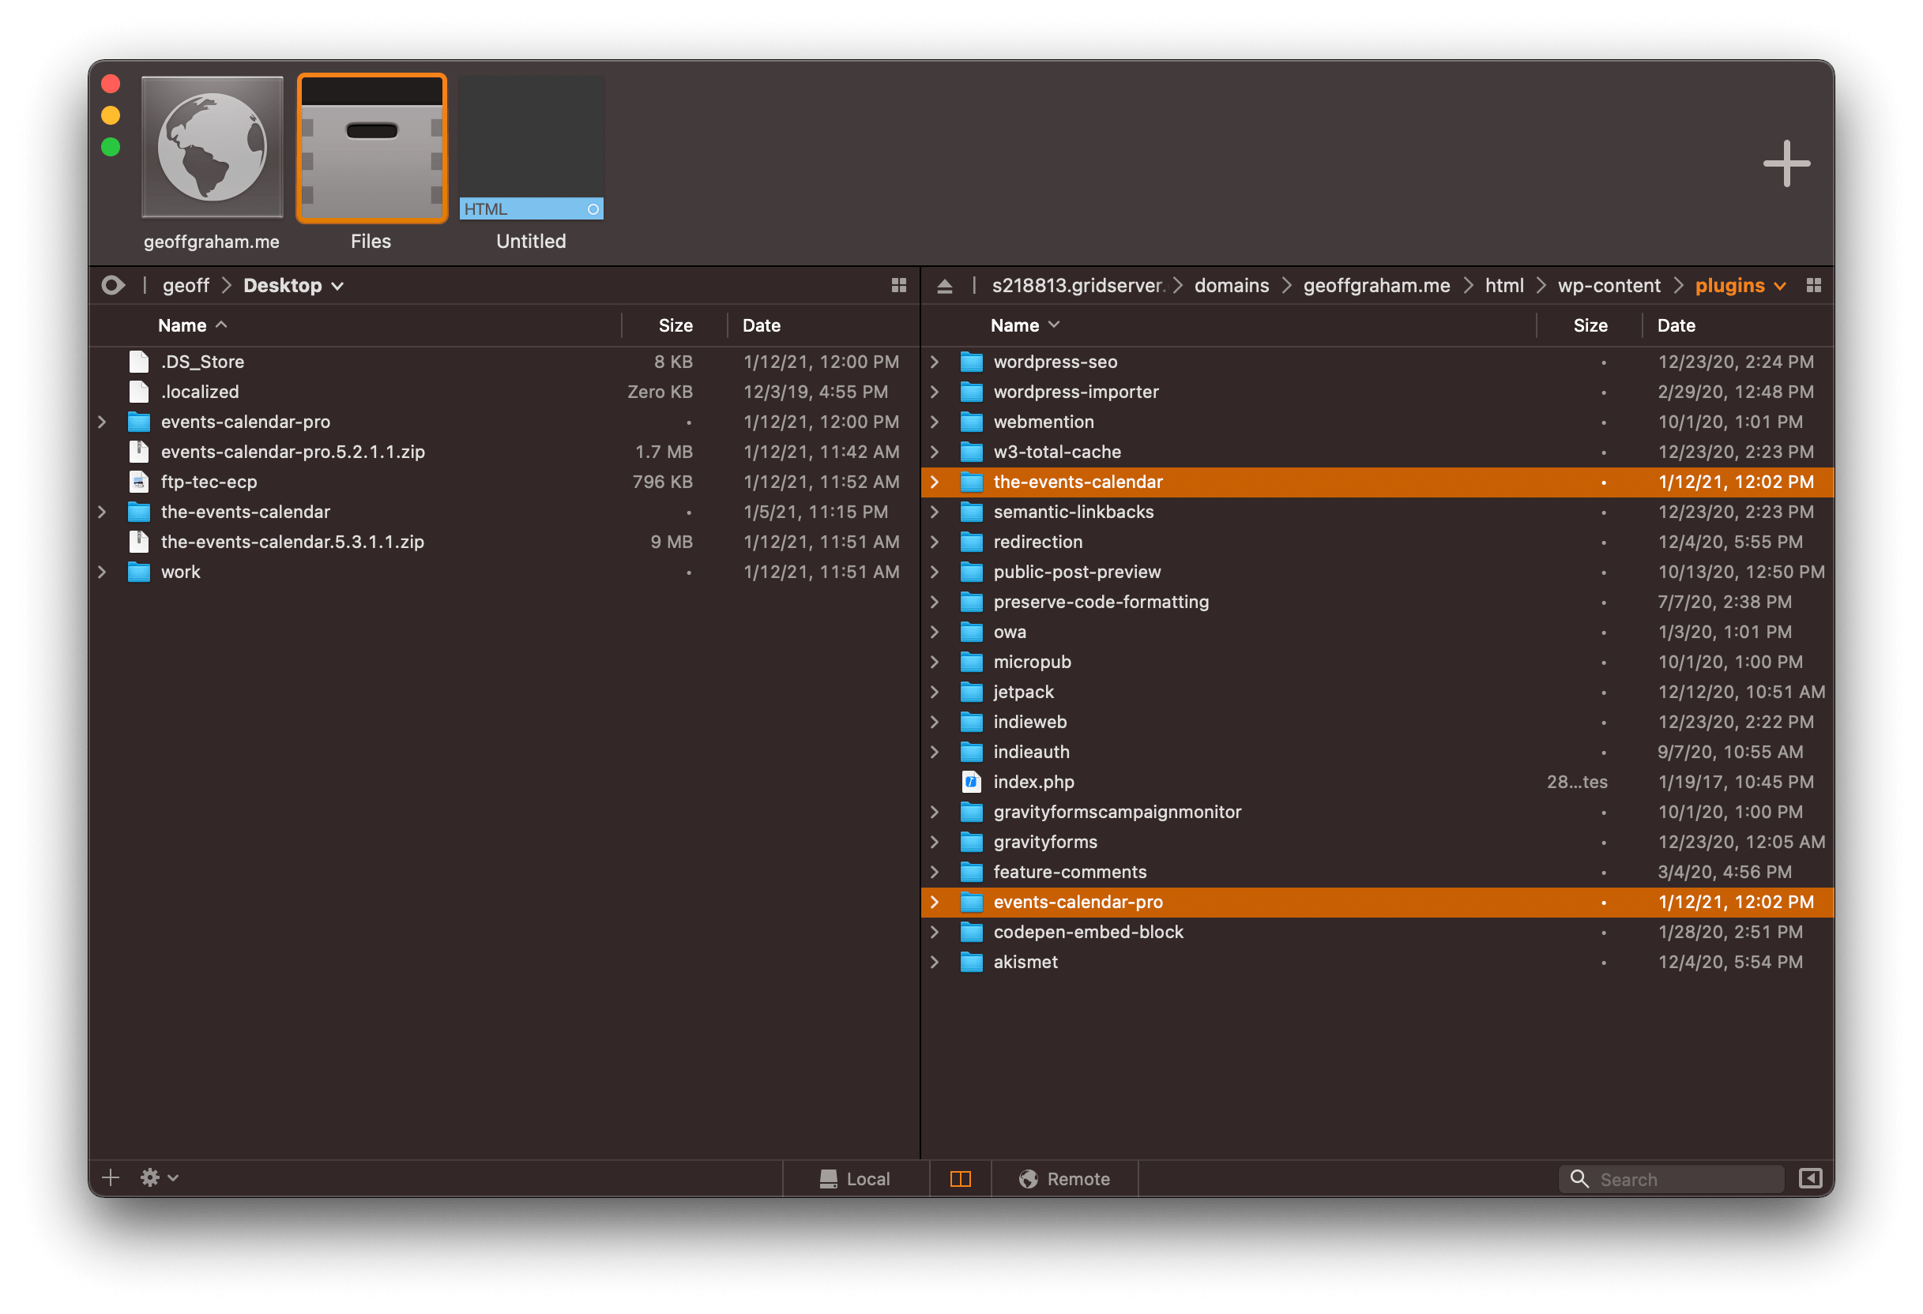Click the feature-comments folder icon
The height and width of the screenshot is (1314, 1923).
coord(972,873)
